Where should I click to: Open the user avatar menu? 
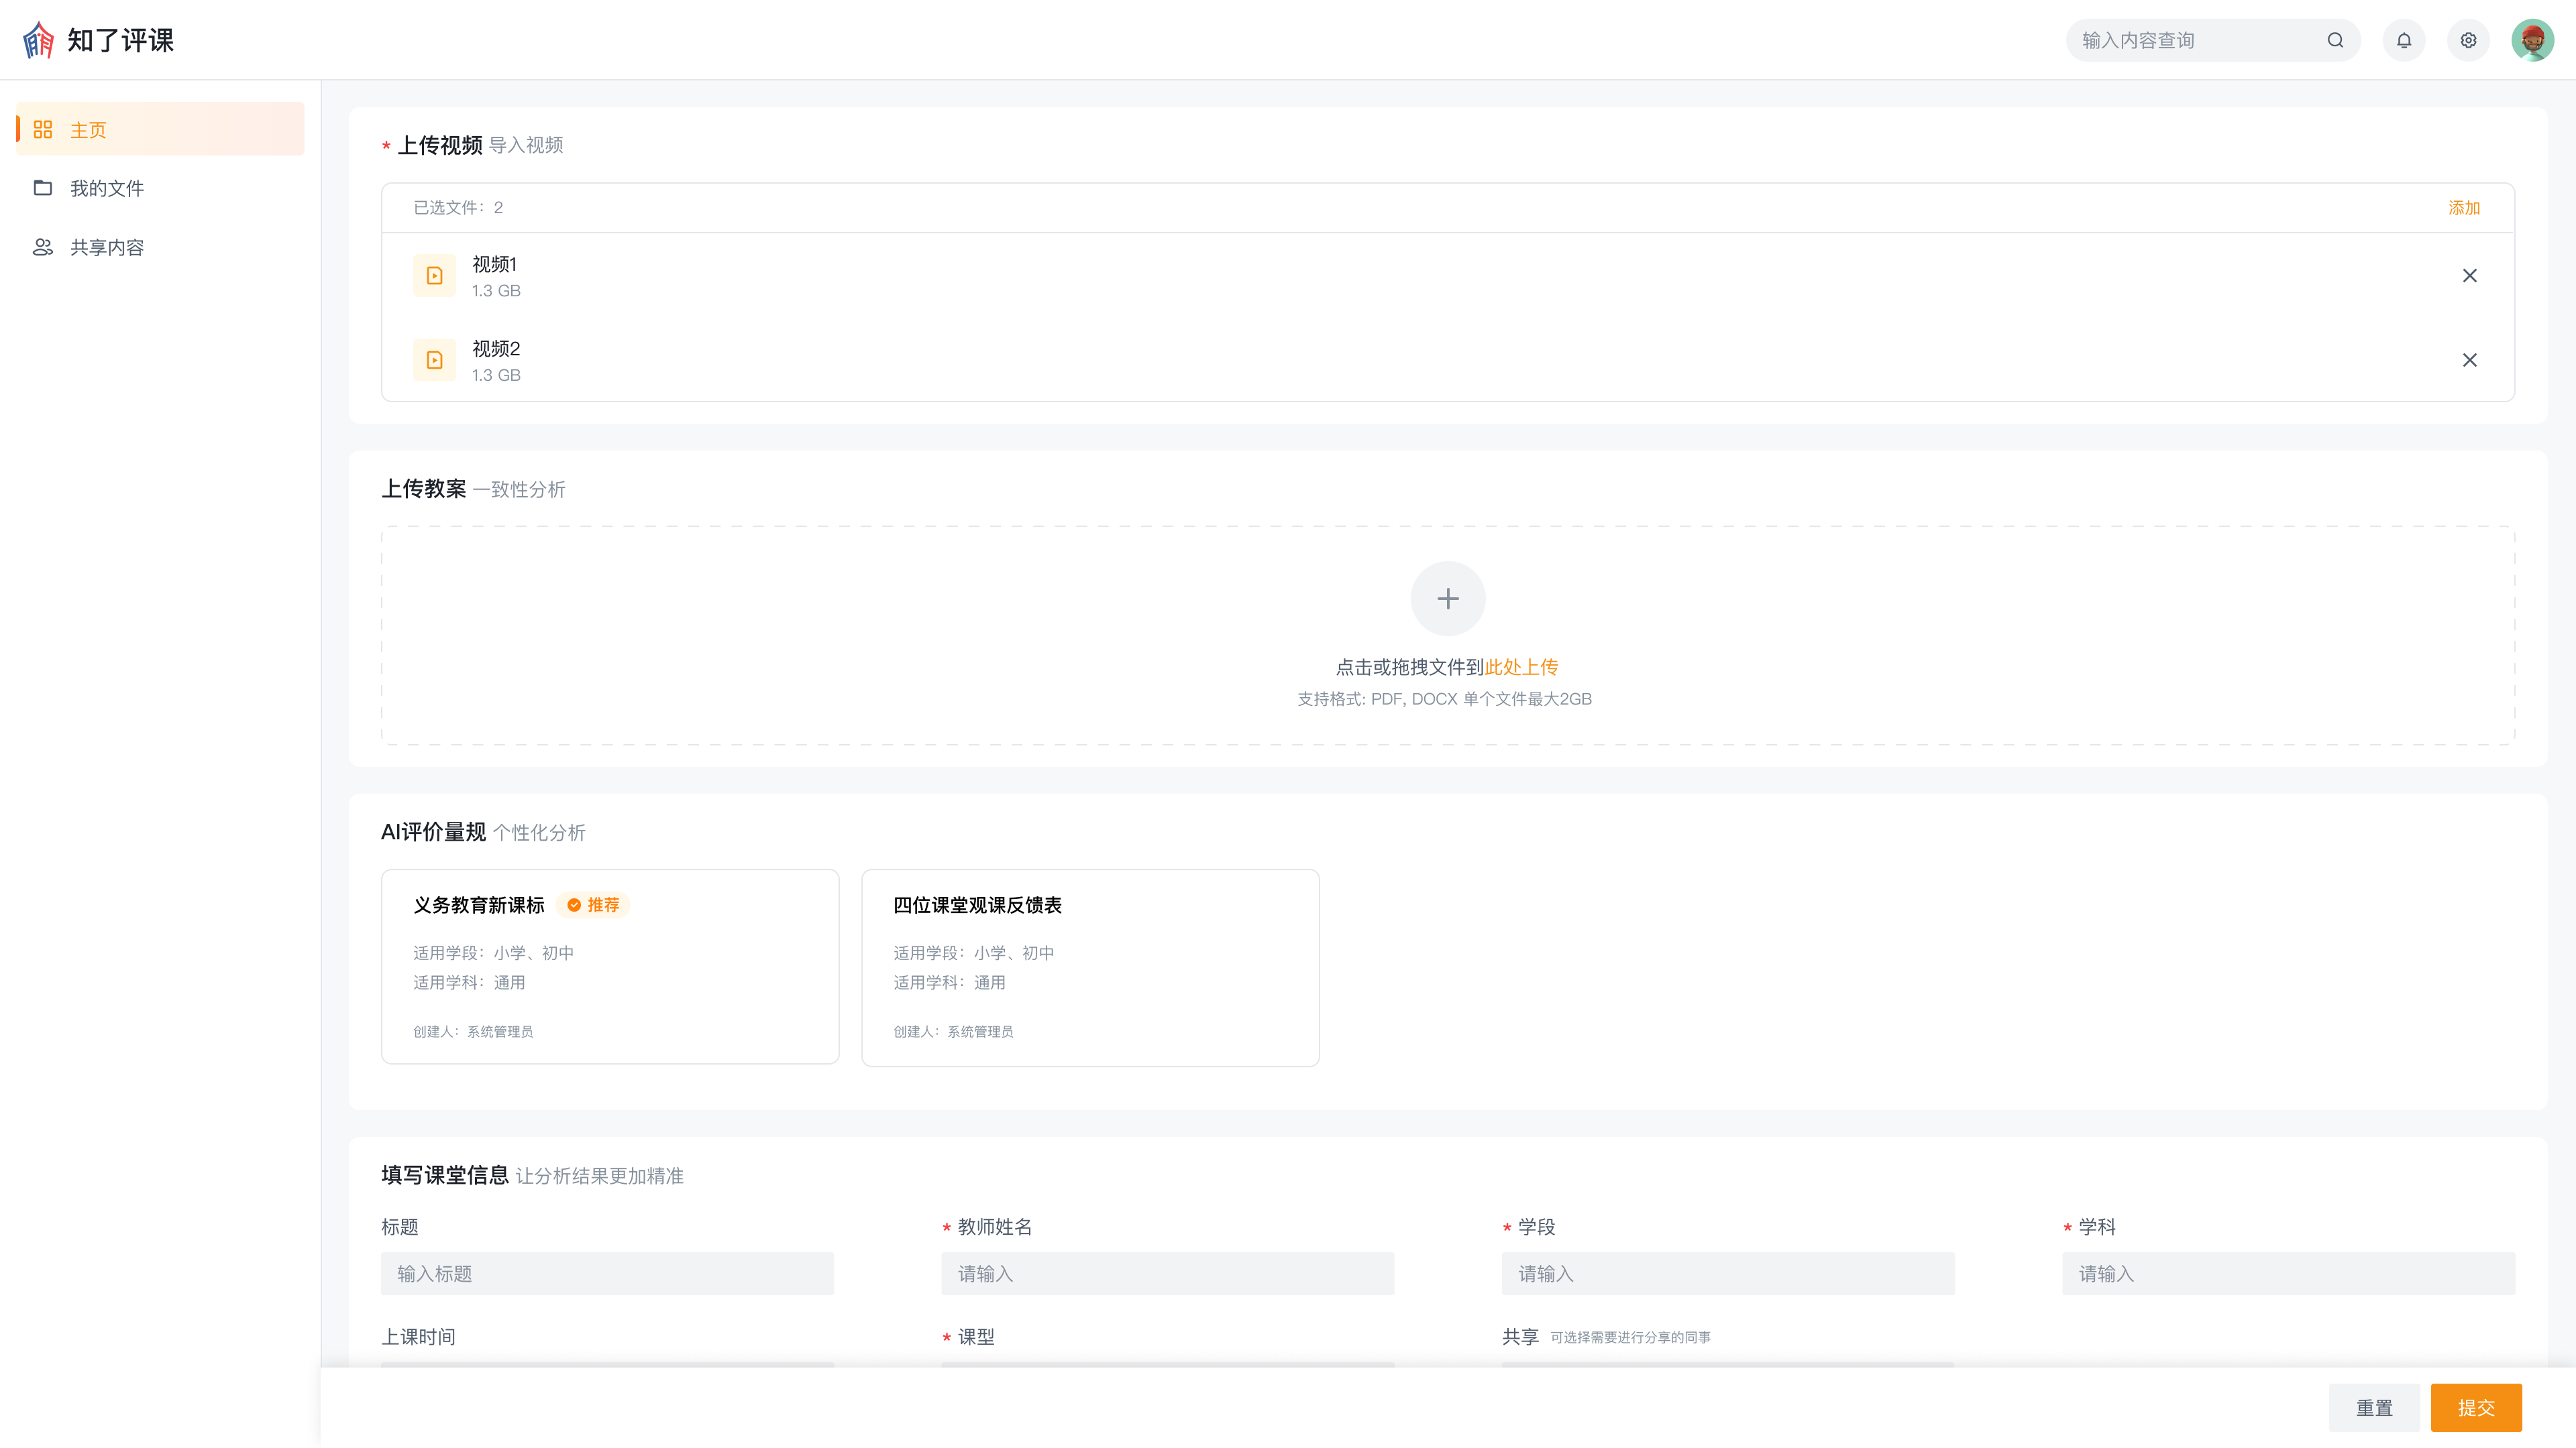[x=2532, y=40]
